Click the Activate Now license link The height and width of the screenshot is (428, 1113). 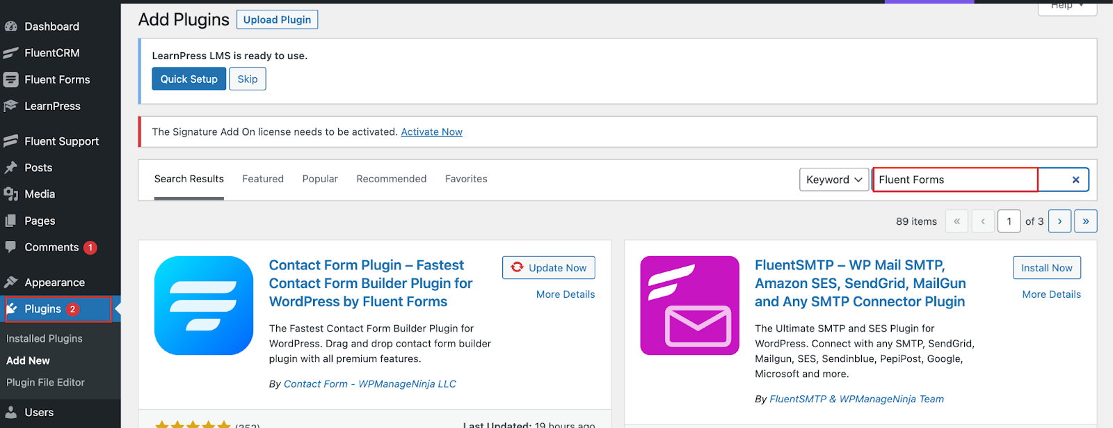pos(432,132)
